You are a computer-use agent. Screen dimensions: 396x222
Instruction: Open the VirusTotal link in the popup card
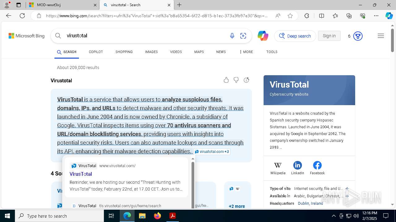click(81, 174)
